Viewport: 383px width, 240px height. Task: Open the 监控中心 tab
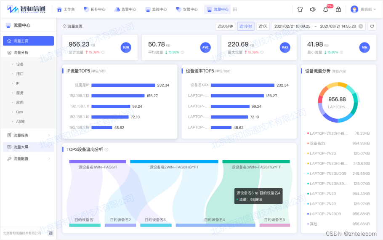(156, 9)
